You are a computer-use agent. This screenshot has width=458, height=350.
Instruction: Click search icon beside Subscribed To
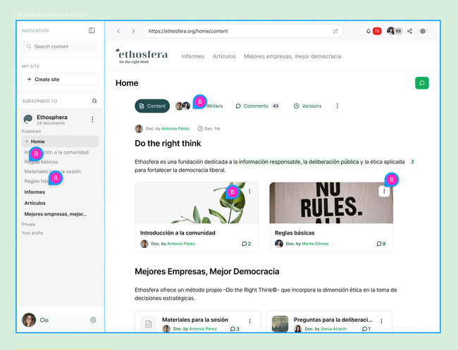pos(94,101)
